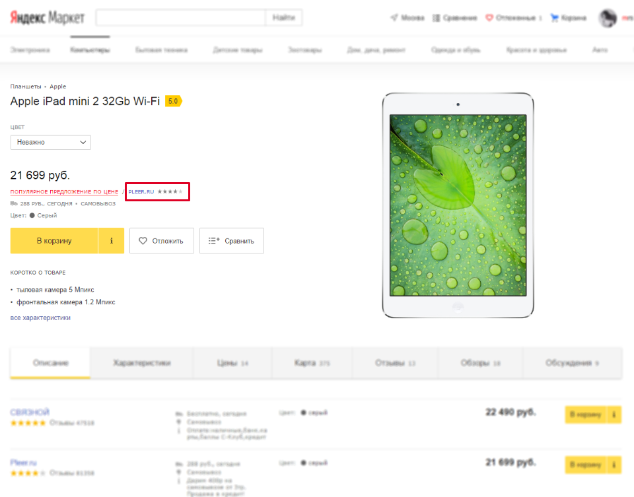Click the Найти search button
Viewport: 634px width, 497px height.
(x=283, y=18)
